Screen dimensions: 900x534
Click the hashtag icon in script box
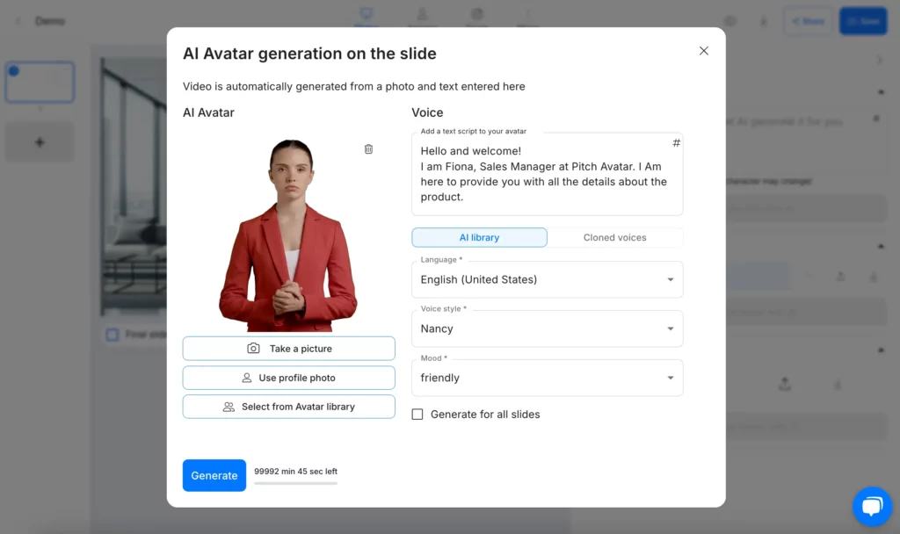point(676,143)
